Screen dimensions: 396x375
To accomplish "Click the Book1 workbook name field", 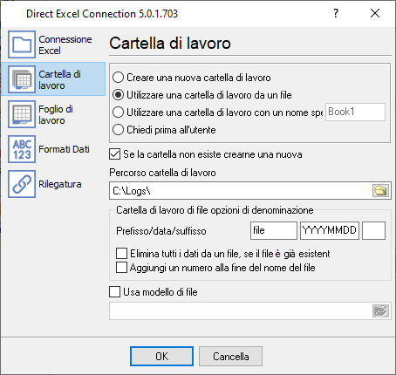I will pyautogui.click(x=355, y=112).
